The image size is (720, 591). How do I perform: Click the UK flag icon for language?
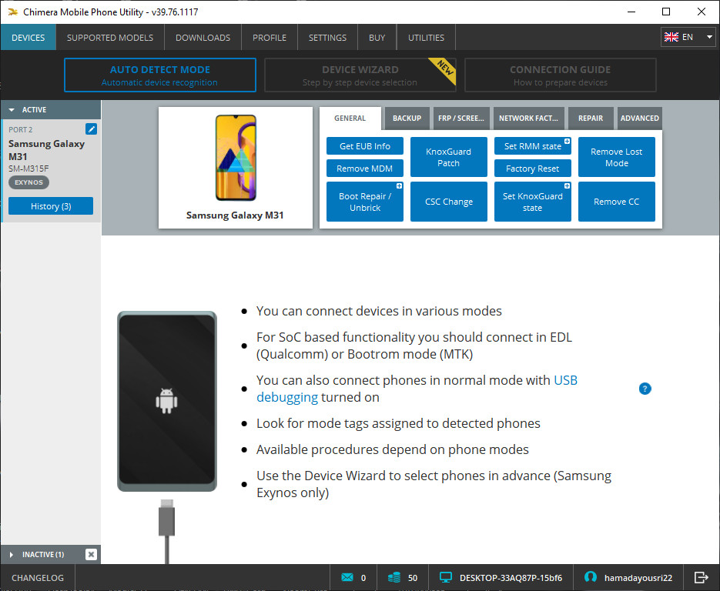click(x=670, y=36)
